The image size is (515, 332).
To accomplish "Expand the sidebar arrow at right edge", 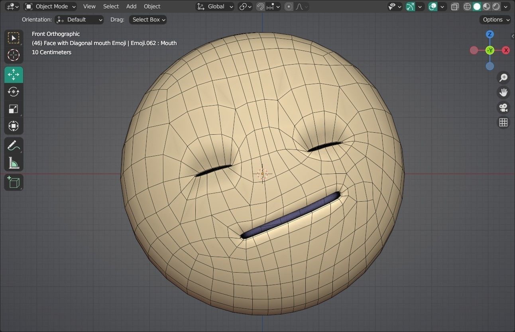I will click(x=513, y=36).
